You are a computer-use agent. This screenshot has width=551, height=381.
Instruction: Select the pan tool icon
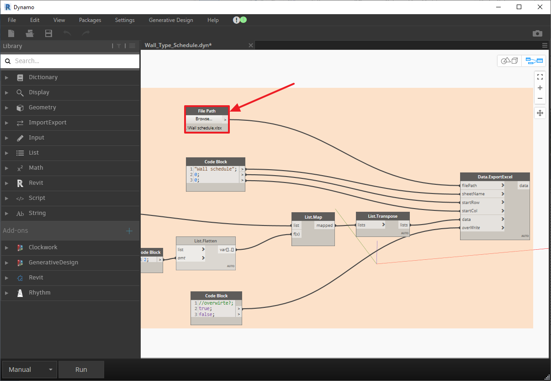540,113
